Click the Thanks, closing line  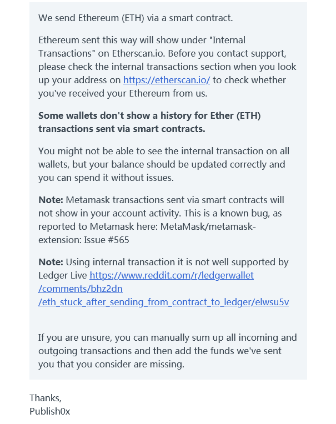pos(46,398)
